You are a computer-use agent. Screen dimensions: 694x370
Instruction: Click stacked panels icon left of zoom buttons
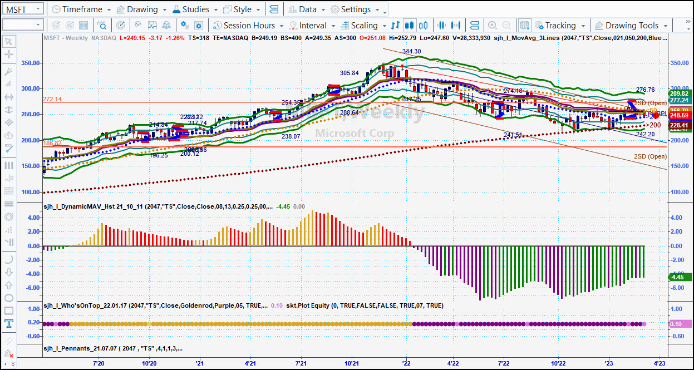click(474, 25)
